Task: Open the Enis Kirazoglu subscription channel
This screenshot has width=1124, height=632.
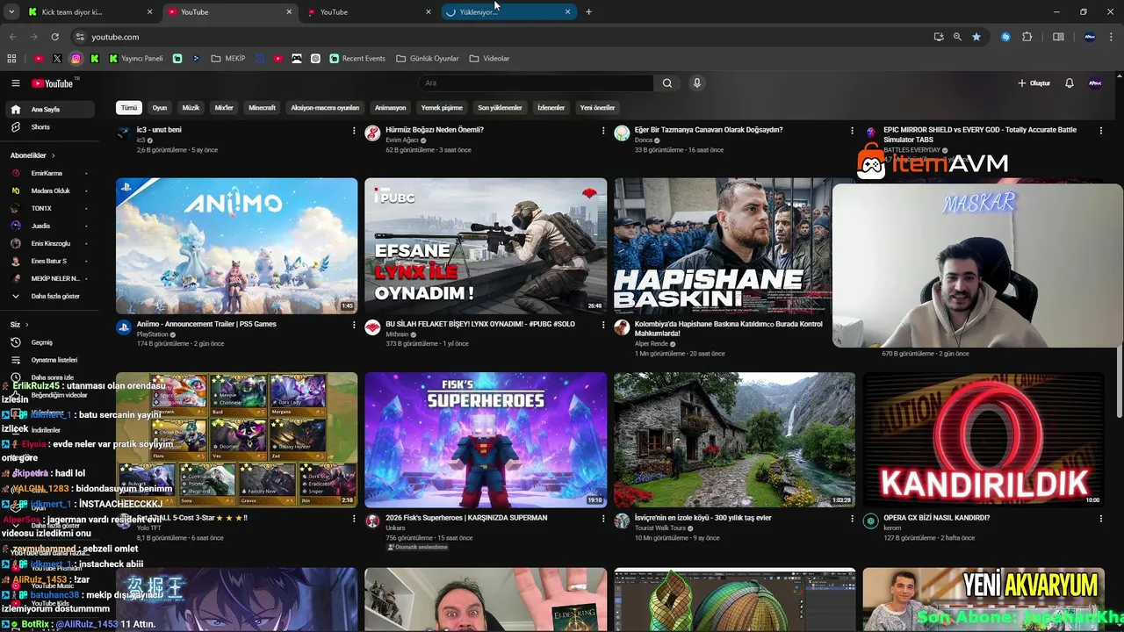Action: pos(50,244)
